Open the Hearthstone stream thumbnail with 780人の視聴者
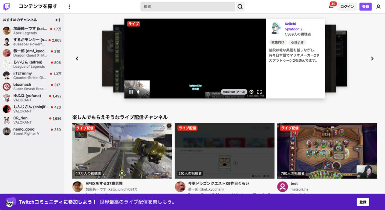Screen dimensions: 385x210 327,150
